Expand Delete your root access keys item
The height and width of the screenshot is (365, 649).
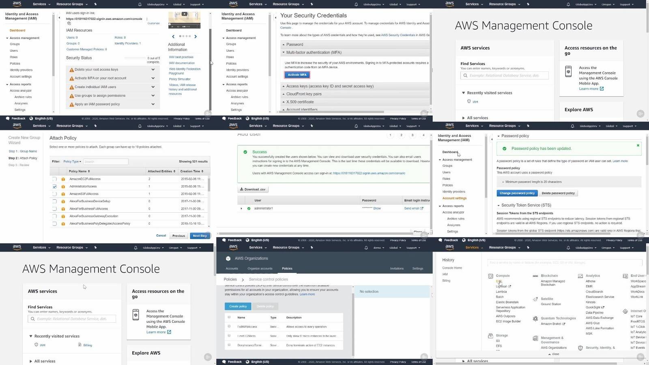click(153, 69)
